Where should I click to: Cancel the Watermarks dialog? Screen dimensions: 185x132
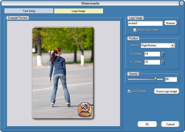[x=170, y=124]
